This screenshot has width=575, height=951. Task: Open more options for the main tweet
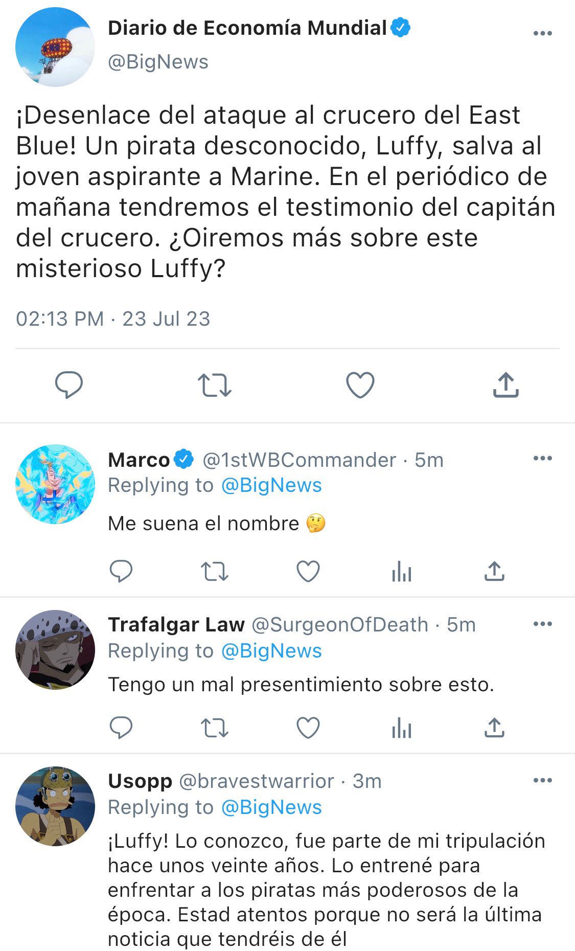click(x=542, y=34)
